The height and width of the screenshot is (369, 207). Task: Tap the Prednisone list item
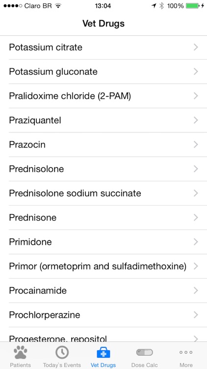103,217
